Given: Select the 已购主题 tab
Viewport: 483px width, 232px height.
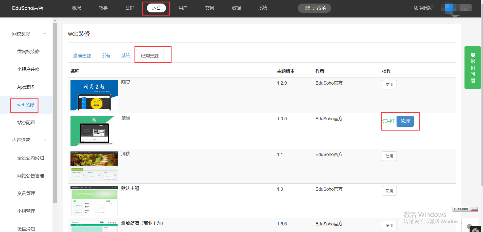Looking at the screenshot, I should tap(150, 56).
